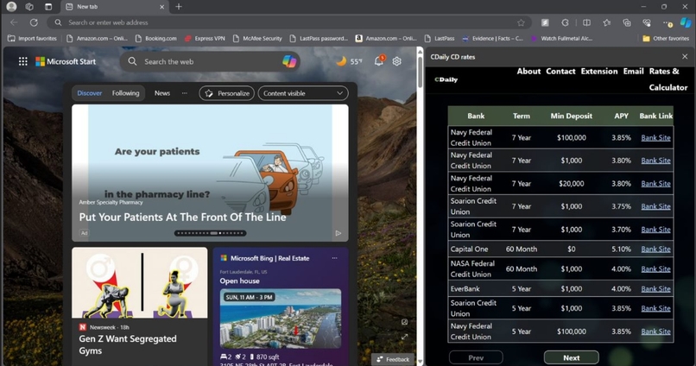Open the Copilot sidebar icon
Image resolution: width=696 pixels, height=366 pixels.
(687, 22)
